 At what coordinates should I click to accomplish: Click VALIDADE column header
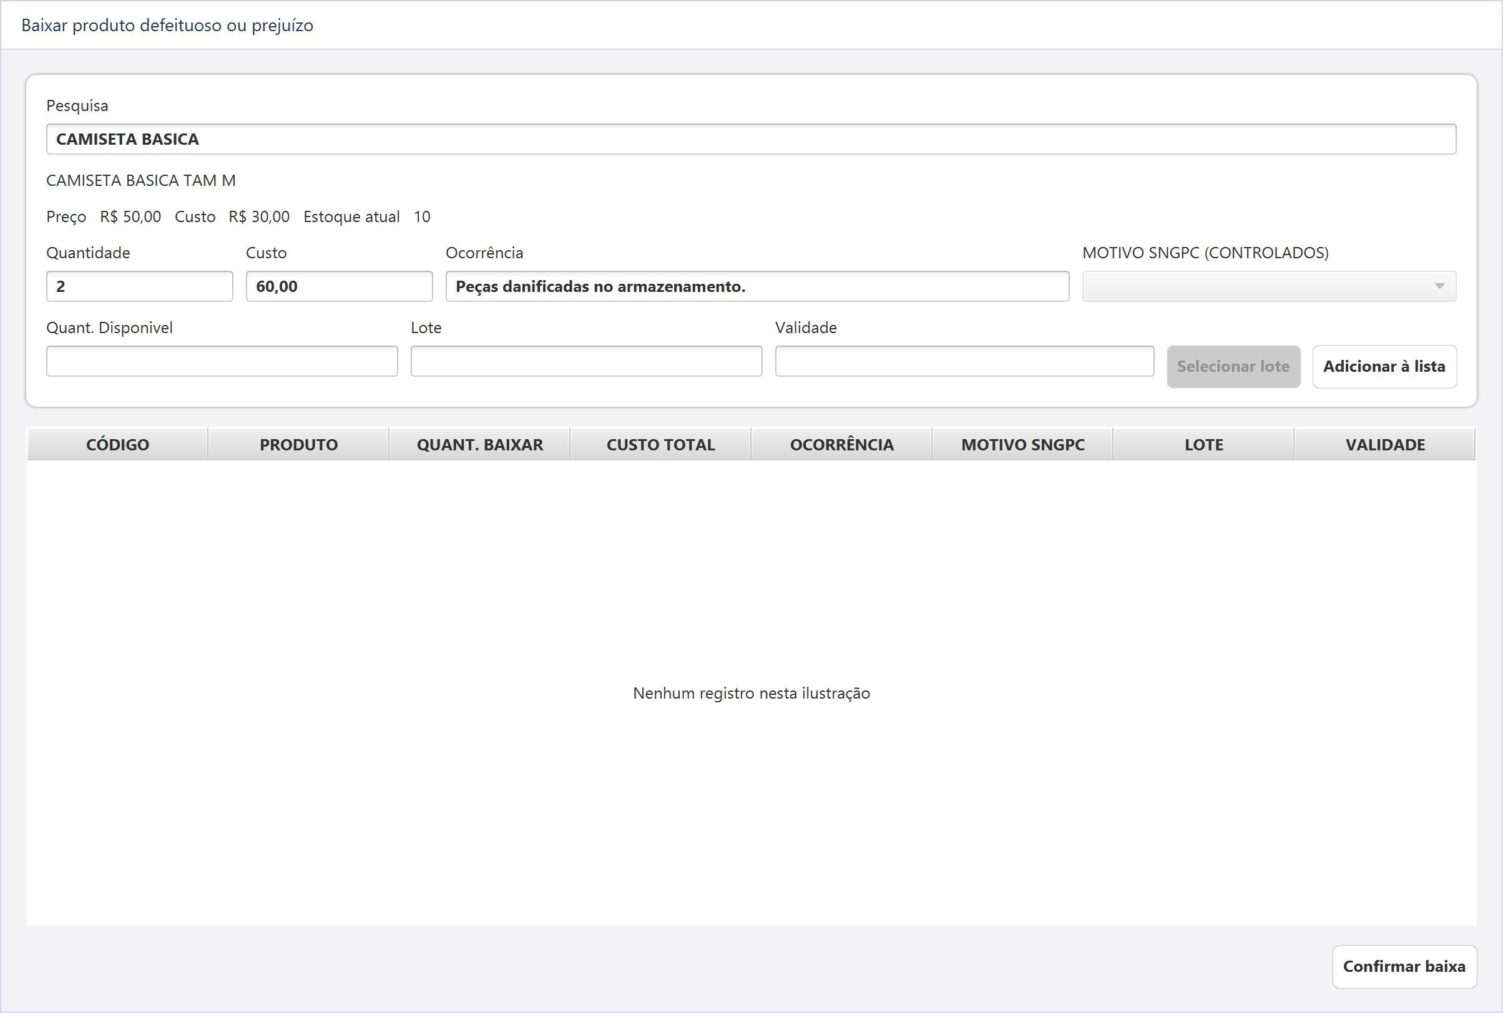click(1384, 445)
